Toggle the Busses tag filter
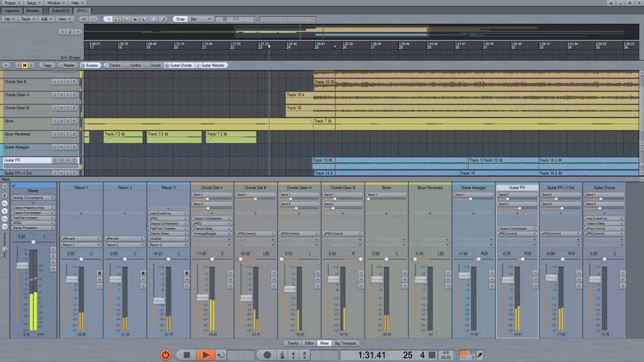The height and width of the screenshot is (362, 644). coord(89,65)
